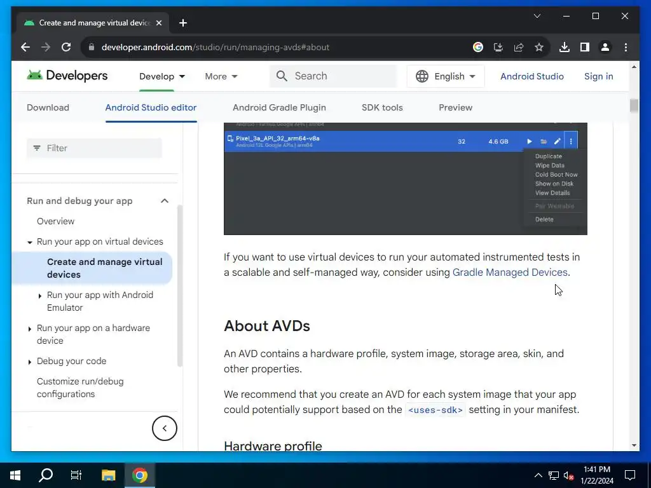The image size is (651, 488).
Task: Reload the current page
Action: coord(66,47)
